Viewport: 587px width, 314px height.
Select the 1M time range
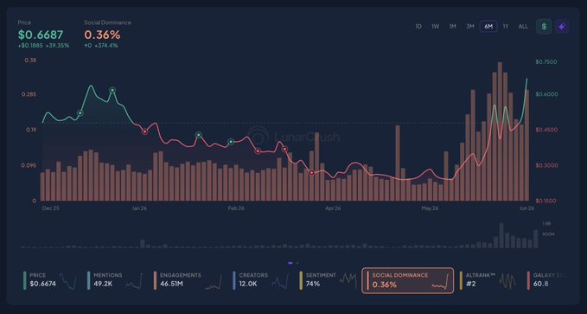click(453, 27)
